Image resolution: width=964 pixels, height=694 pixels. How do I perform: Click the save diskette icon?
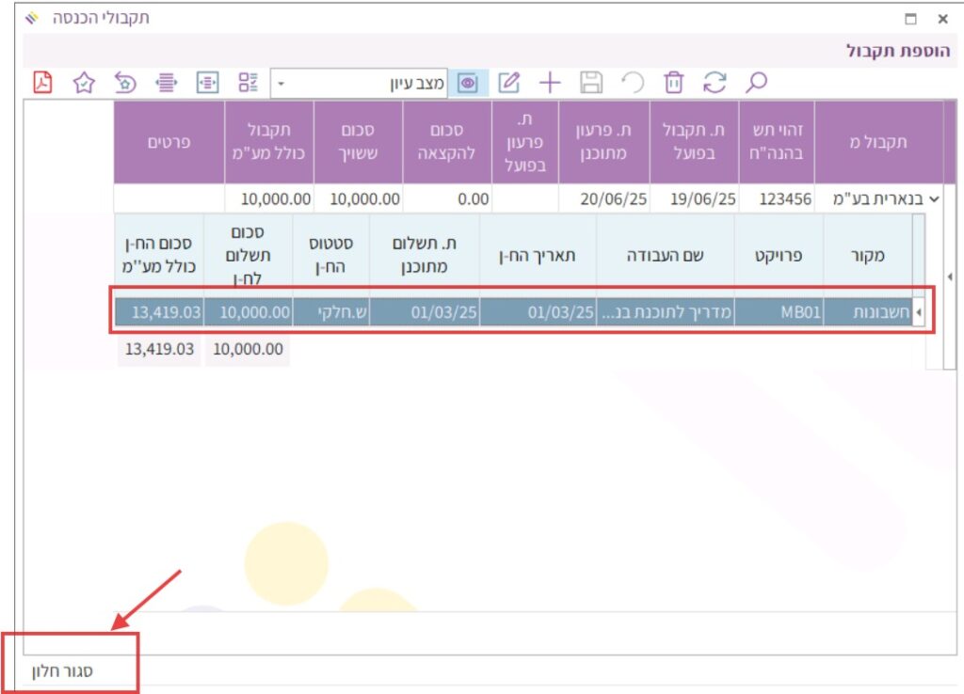591,83
